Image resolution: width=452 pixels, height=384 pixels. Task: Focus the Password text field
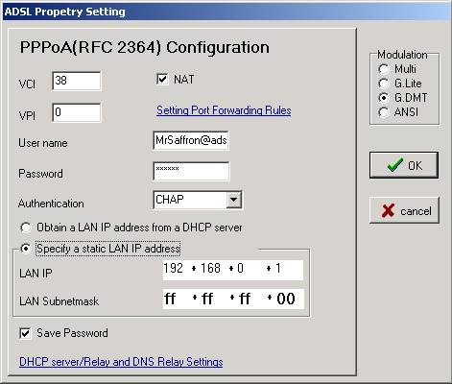[x=191, y=171]
